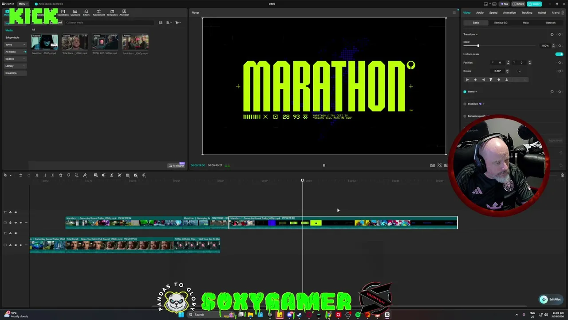Click the split clip icon
The height and width of the screenshot is (320, 568).
(37, 175)
